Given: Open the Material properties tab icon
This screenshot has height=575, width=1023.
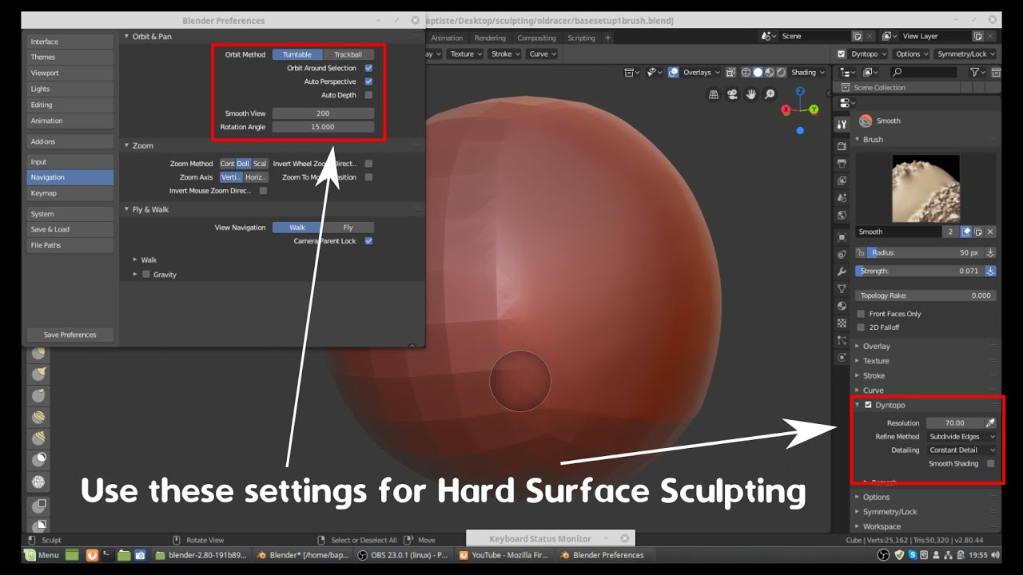Looking at the screenshot, I should click(x=842, y=306).
